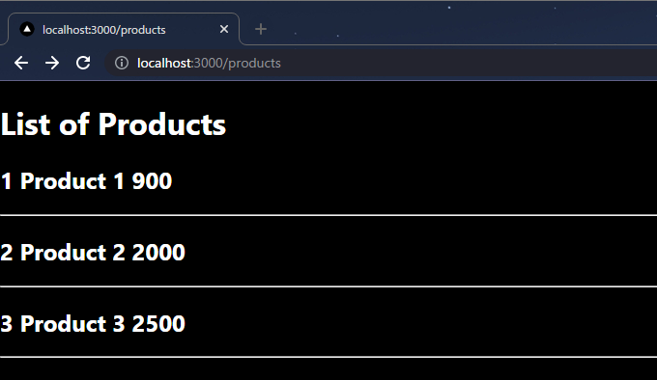Click the divider line below Product 2

pos(328,286)
